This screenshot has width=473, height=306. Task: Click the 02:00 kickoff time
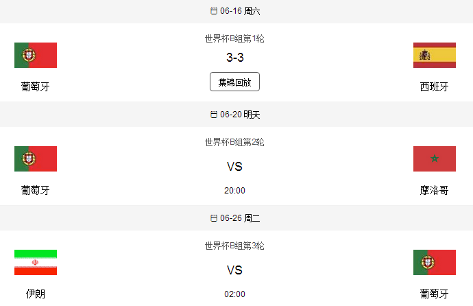234,294
